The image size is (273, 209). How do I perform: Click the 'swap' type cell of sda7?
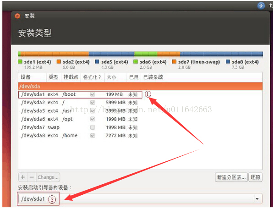pyautogui.click(x=54, y=127)
